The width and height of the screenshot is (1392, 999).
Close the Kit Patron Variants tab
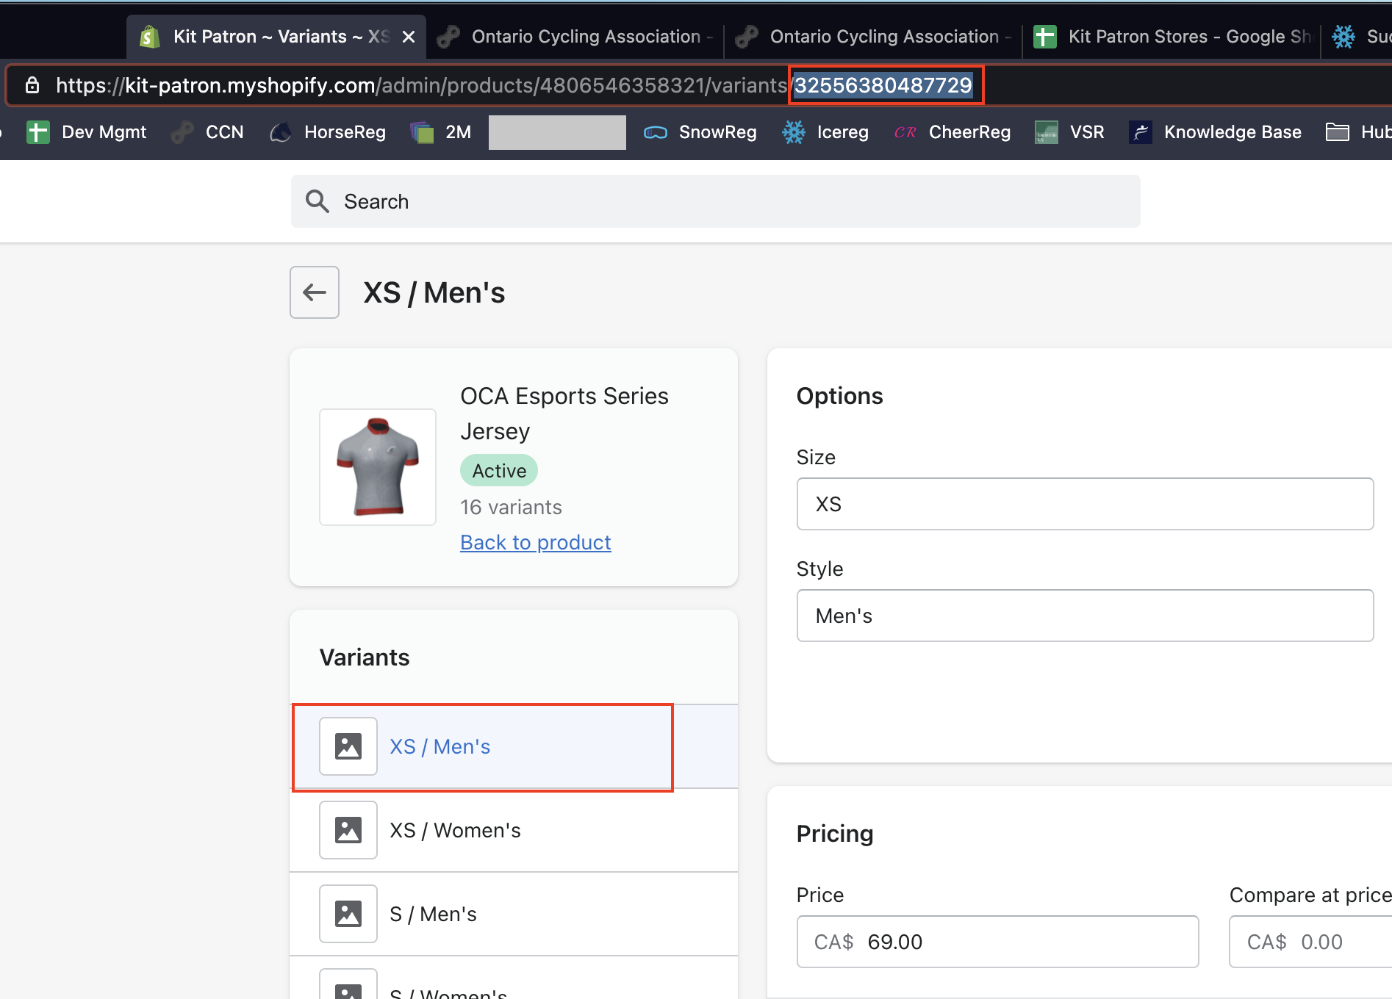tap(409, 37)
